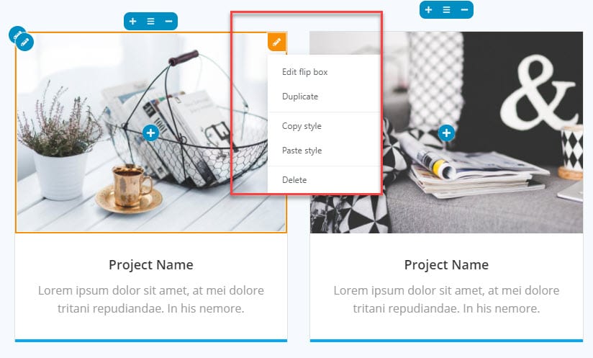Open hamburger menu in left column toolbar
Screen dimensions: 593x358
click(x=150, y=21)
